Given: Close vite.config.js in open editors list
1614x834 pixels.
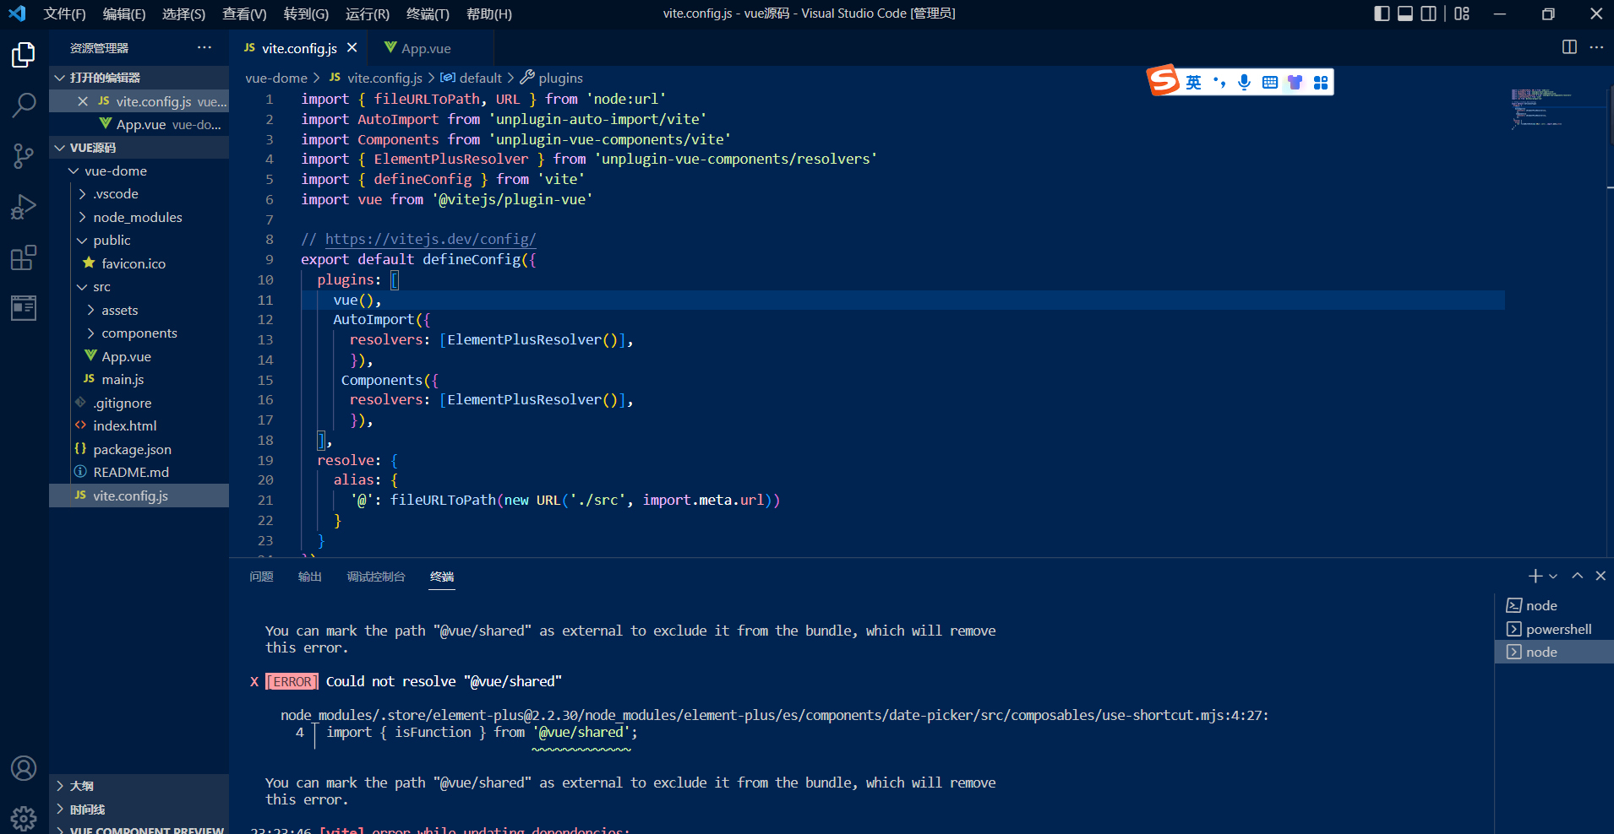Looking at the screenshot, I should pyautogui.click(x=83, y=101).
